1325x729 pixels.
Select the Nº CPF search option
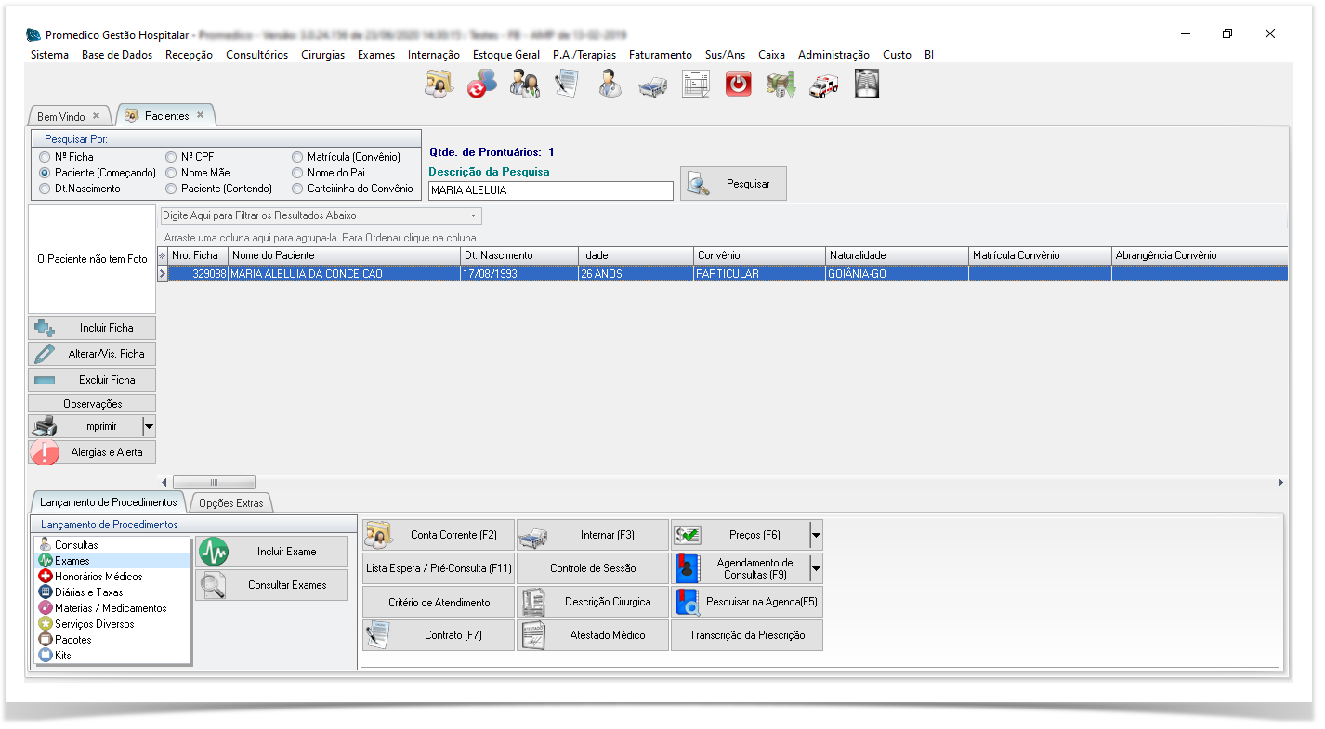tap(172, 157)
